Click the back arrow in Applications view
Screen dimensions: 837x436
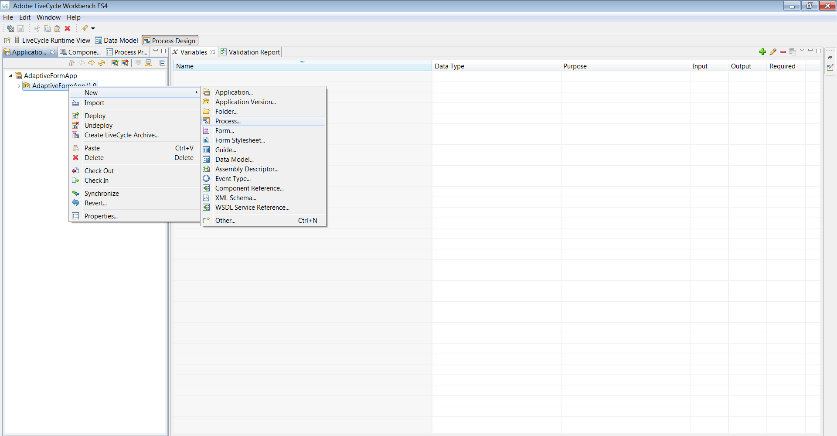[82, 63]
